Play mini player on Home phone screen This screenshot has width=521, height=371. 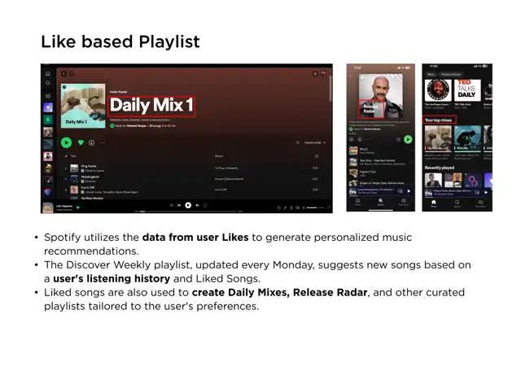pyautogui.click(x=486, y=192)
